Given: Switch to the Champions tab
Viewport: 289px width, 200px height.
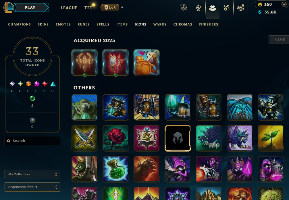Looking at the screenshot, I should pos(19,24).
